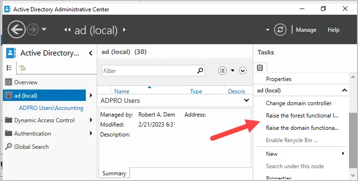Screen dimensions: 358x181
Task: Click Search under this node
Action: 295,166
